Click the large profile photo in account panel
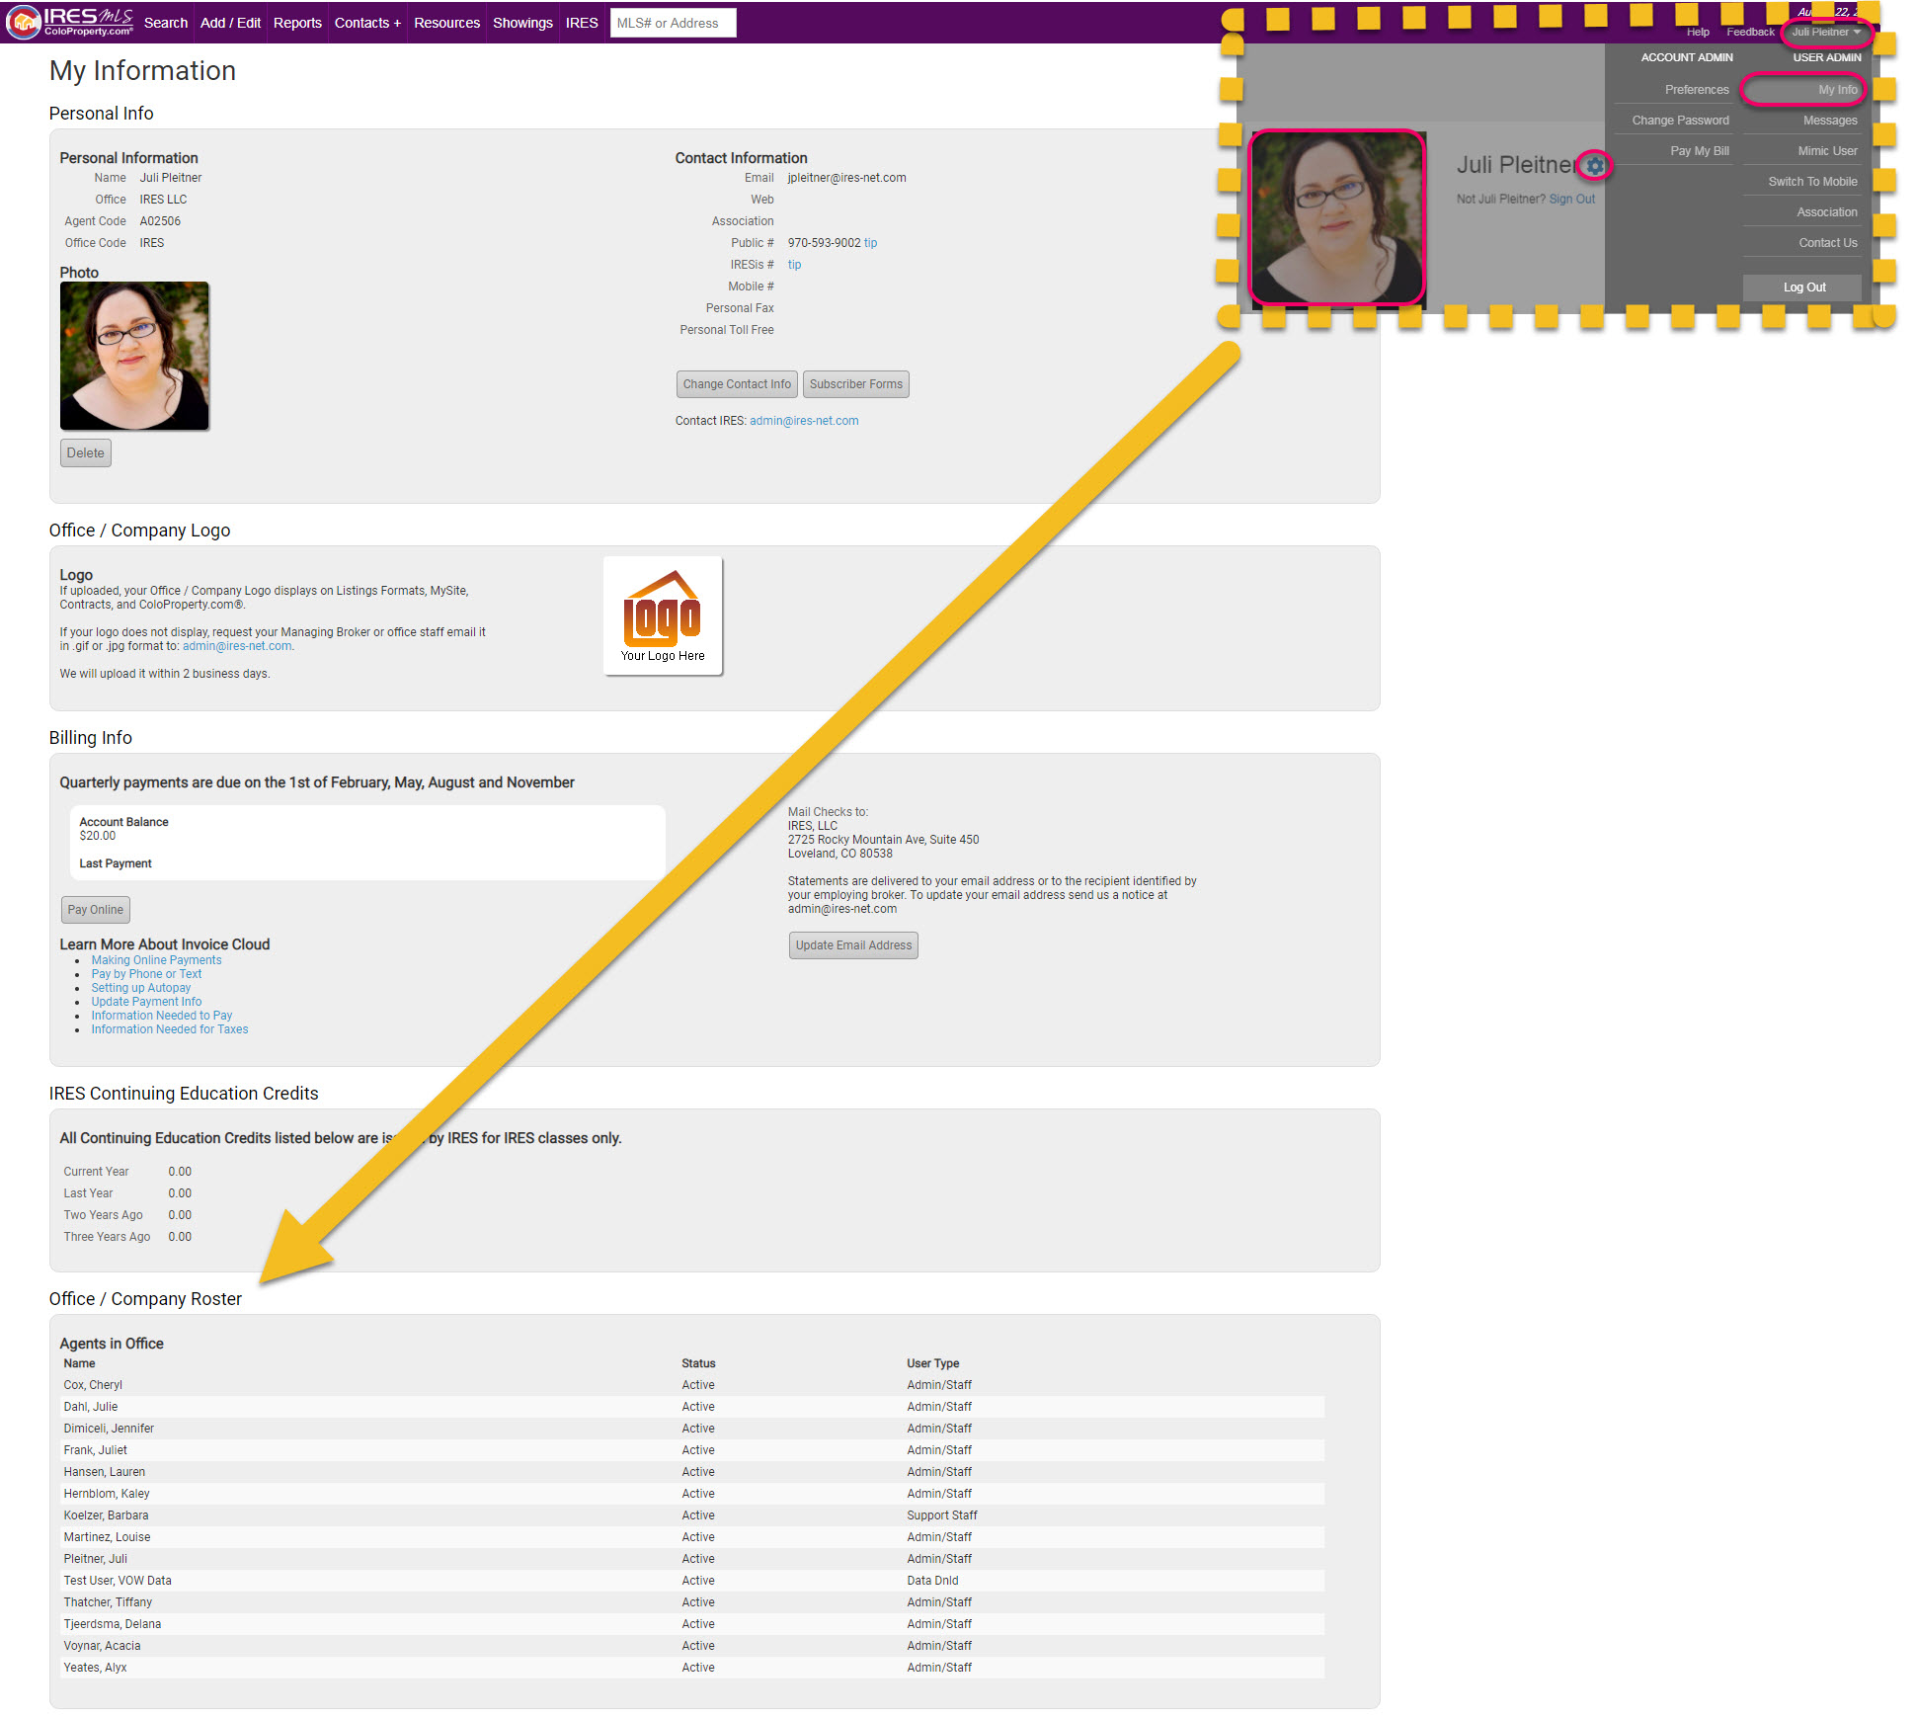1916x1719 pixels. pyautogui.click(x=1336, y=217)
